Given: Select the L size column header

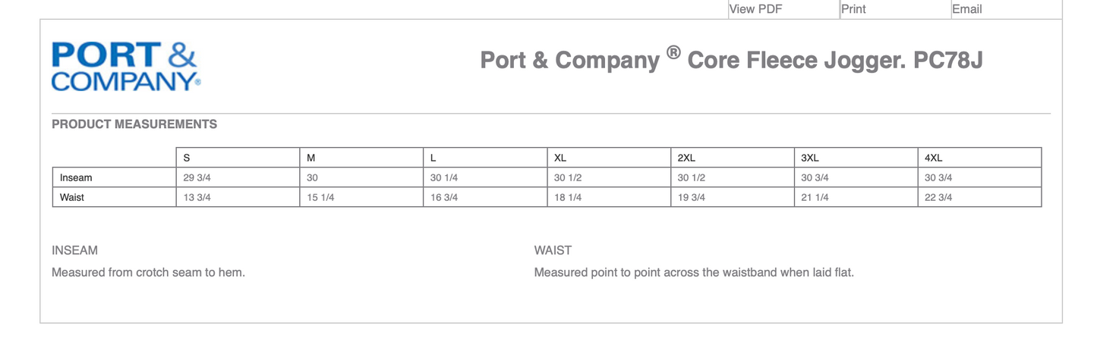Looking at the screenshot, I should pos(433,158).
